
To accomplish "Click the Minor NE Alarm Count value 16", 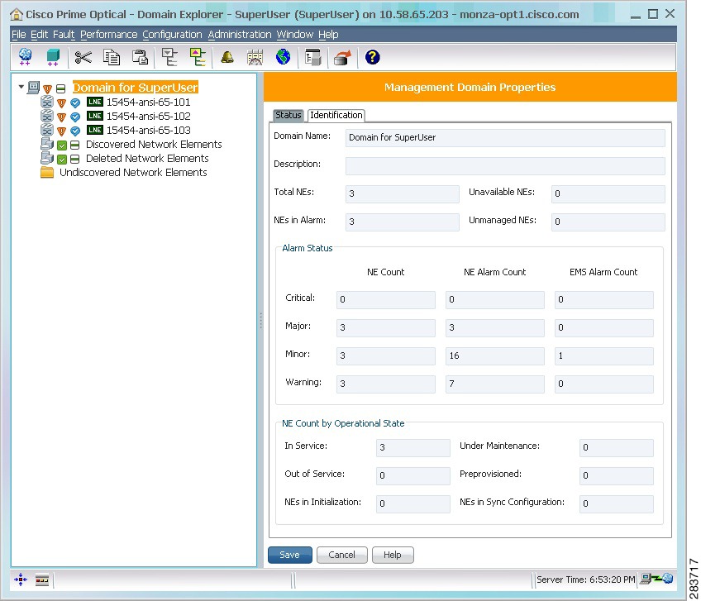I will point(495,356).
